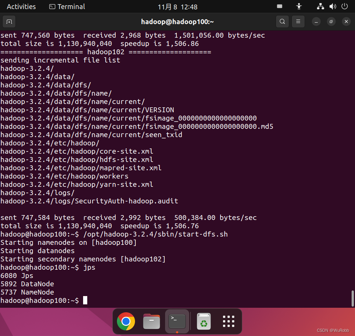Screen dimensions: 355x336
Task: Click the '6080 Jps' output line
Action: [17, 276]
